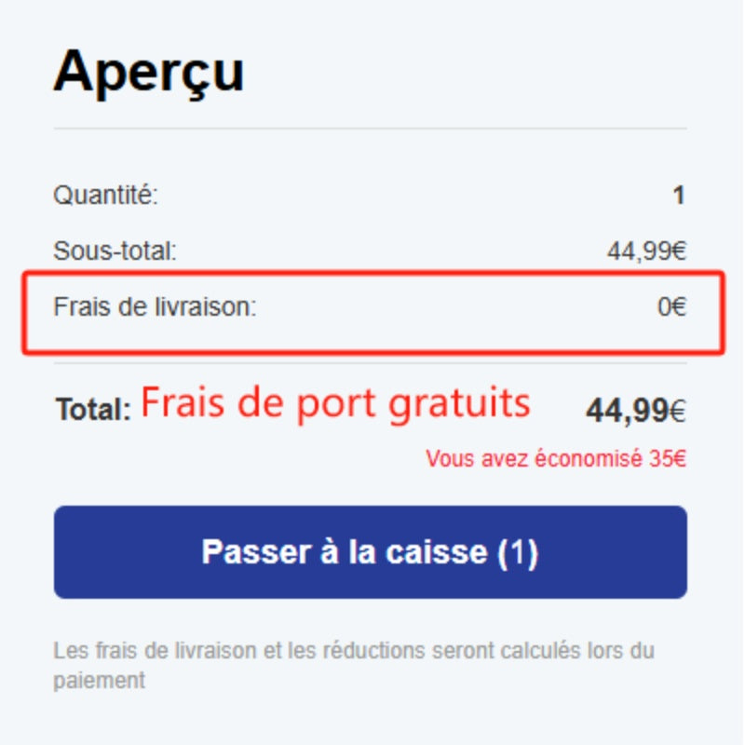Select the 0€ delivery fee value
The width and height of the screenshot is (745, 745).
pos(671,306)
